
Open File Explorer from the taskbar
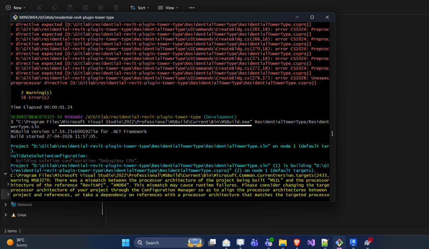coord(283,243)
